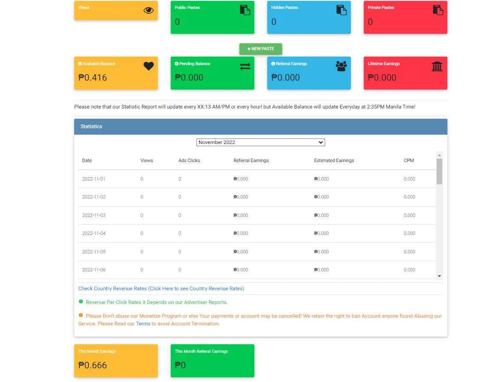Click the Pending Balance ₱0.000 value

pyautogui.click(x=189, y=78)
